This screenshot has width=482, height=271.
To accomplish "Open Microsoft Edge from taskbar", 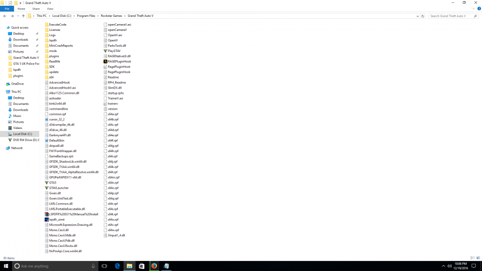I will pos(117,266).
